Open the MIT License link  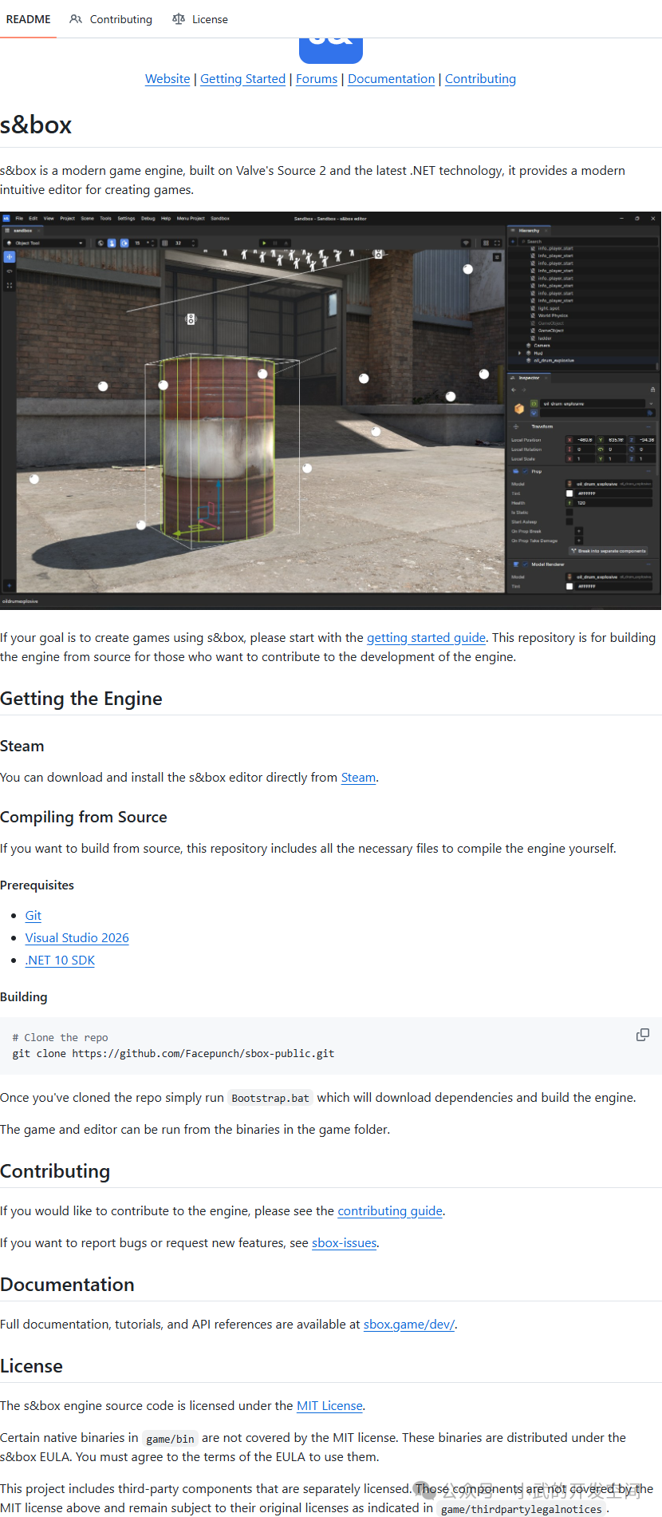pyautogui.click(x=329, y=1406)
